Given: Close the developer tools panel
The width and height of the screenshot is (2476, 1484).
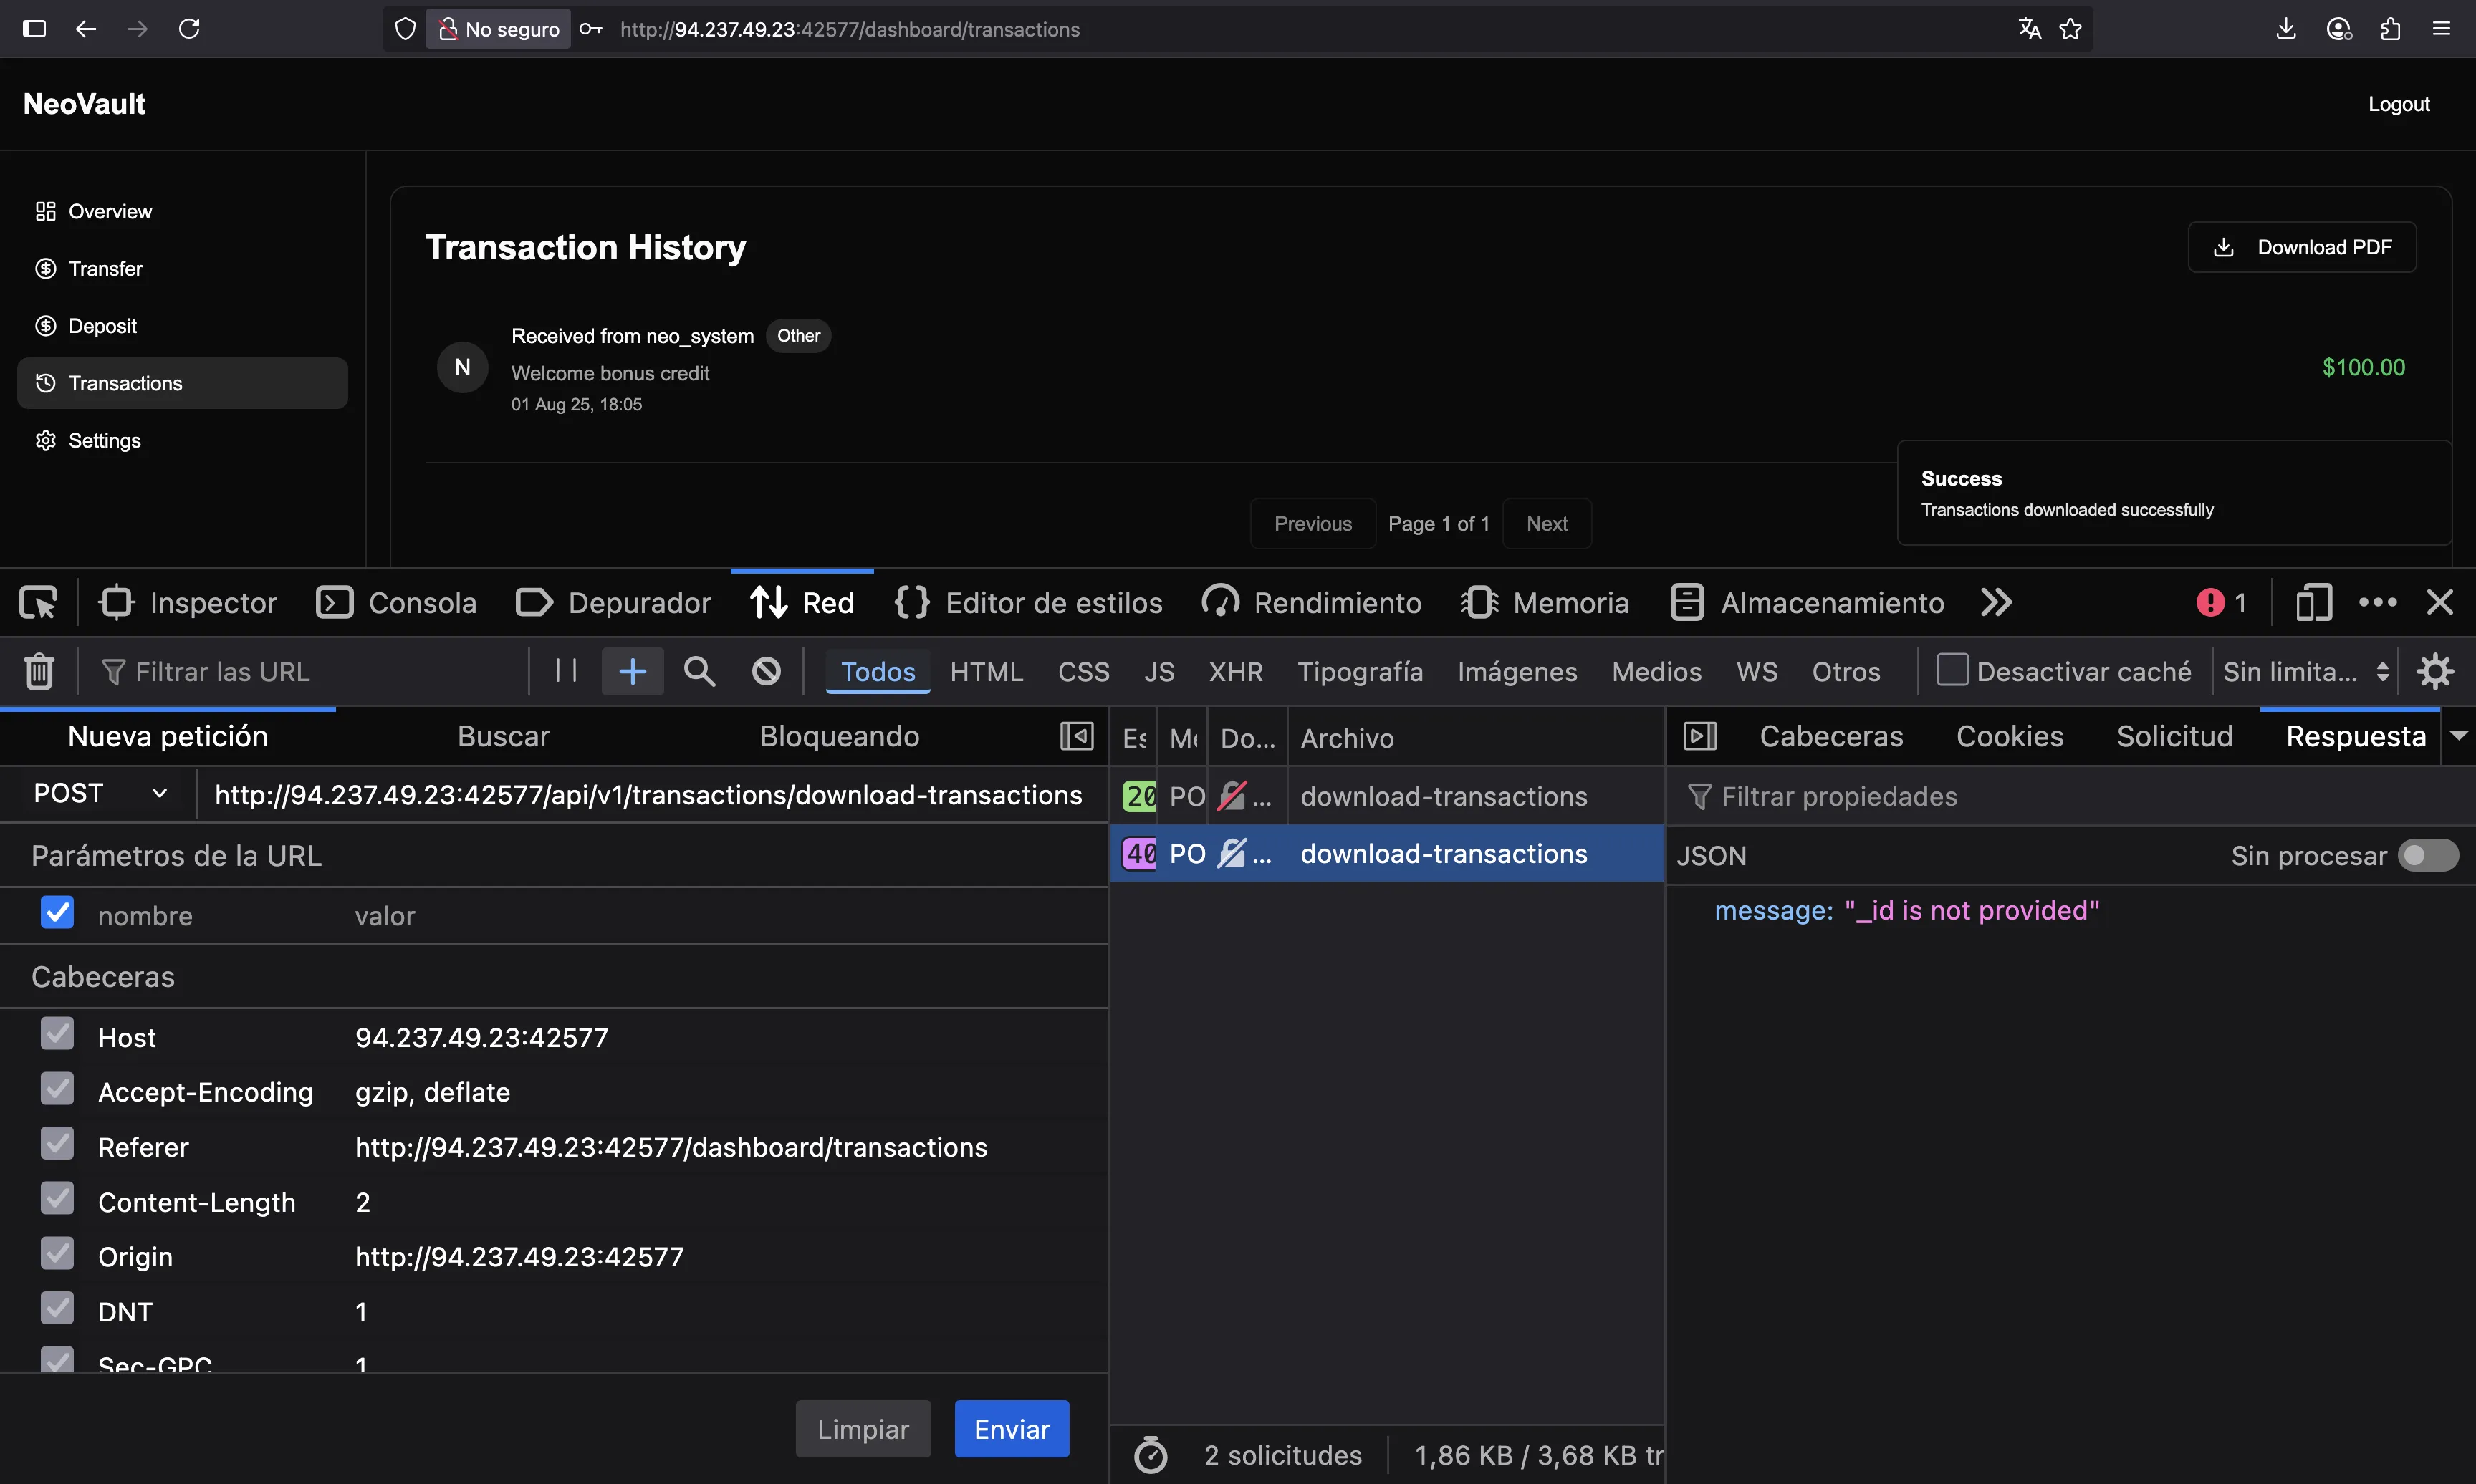Looking at the screenshot, I should pyautogui.click(x=2440, y=603).
